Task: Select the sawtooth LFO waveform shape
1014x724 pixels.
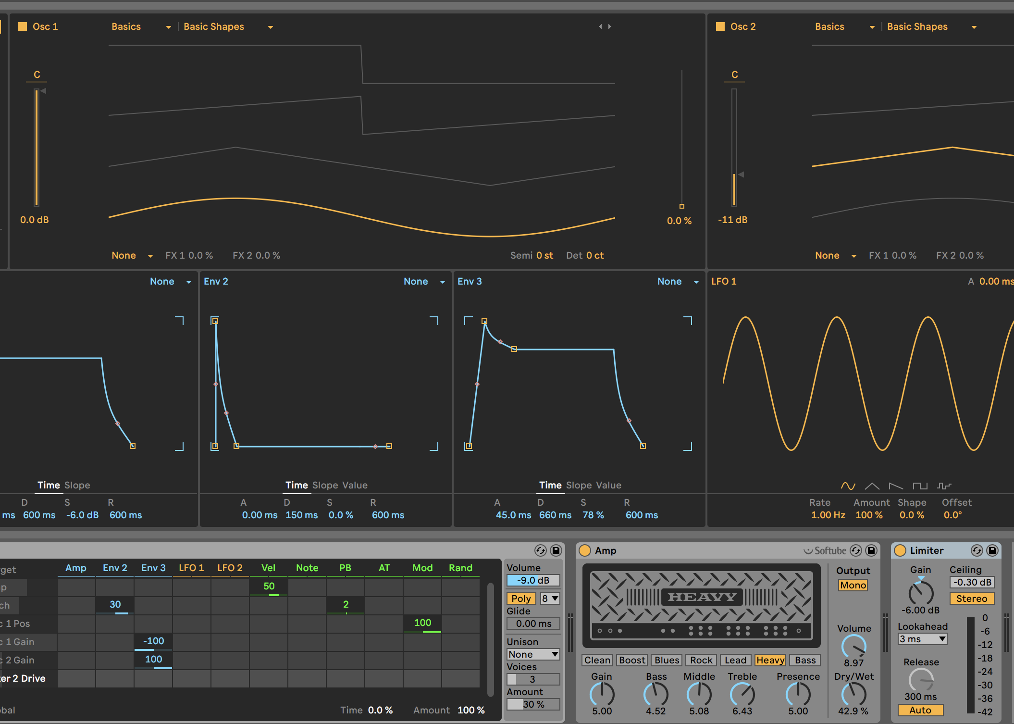Action: [896, 486]
